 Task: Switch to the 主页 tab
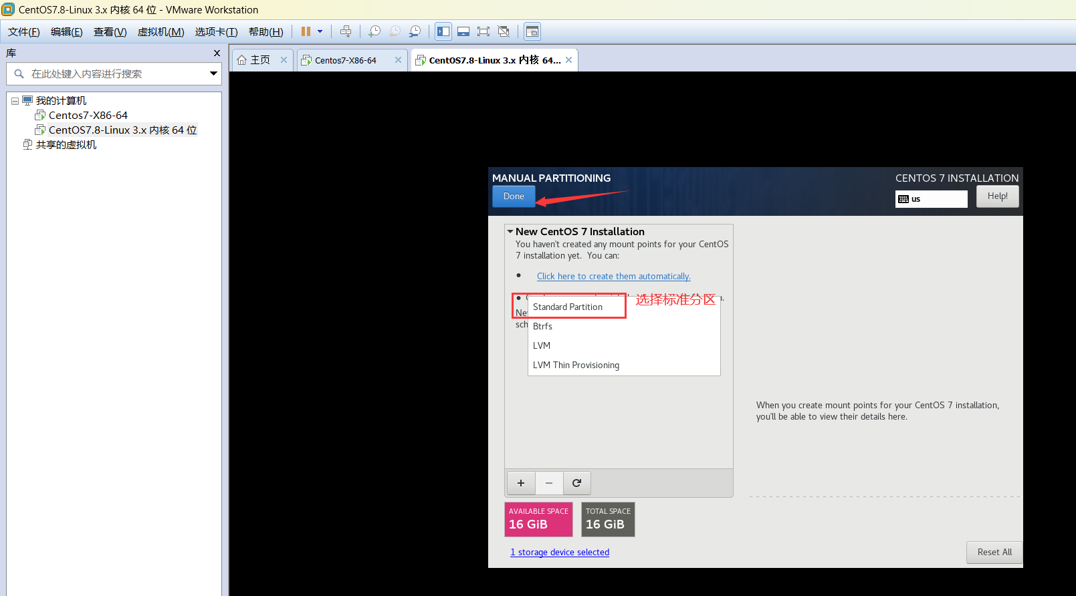[x=260, y=60]
